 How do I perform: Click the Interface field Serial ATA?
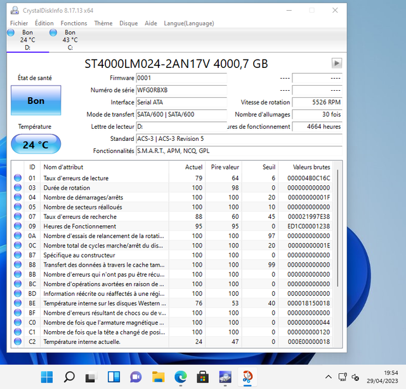pos(181,102)
